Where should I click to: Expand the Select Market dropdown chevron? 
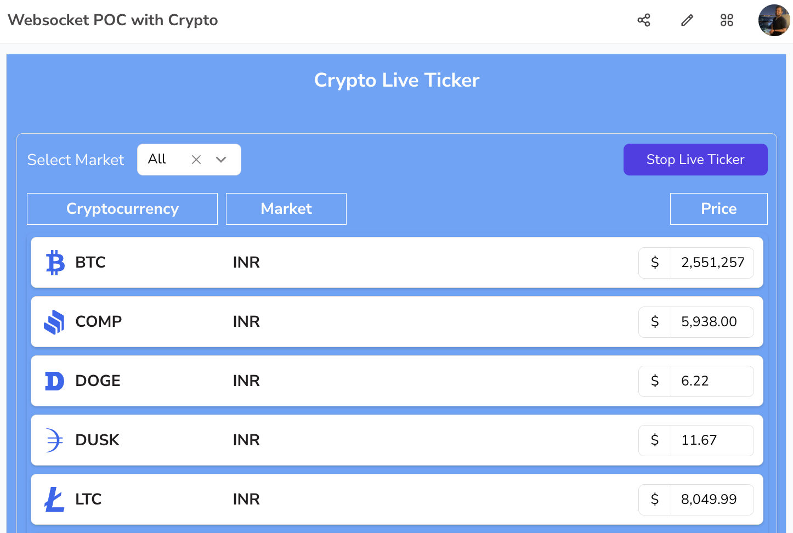click(x=221, y=160)
